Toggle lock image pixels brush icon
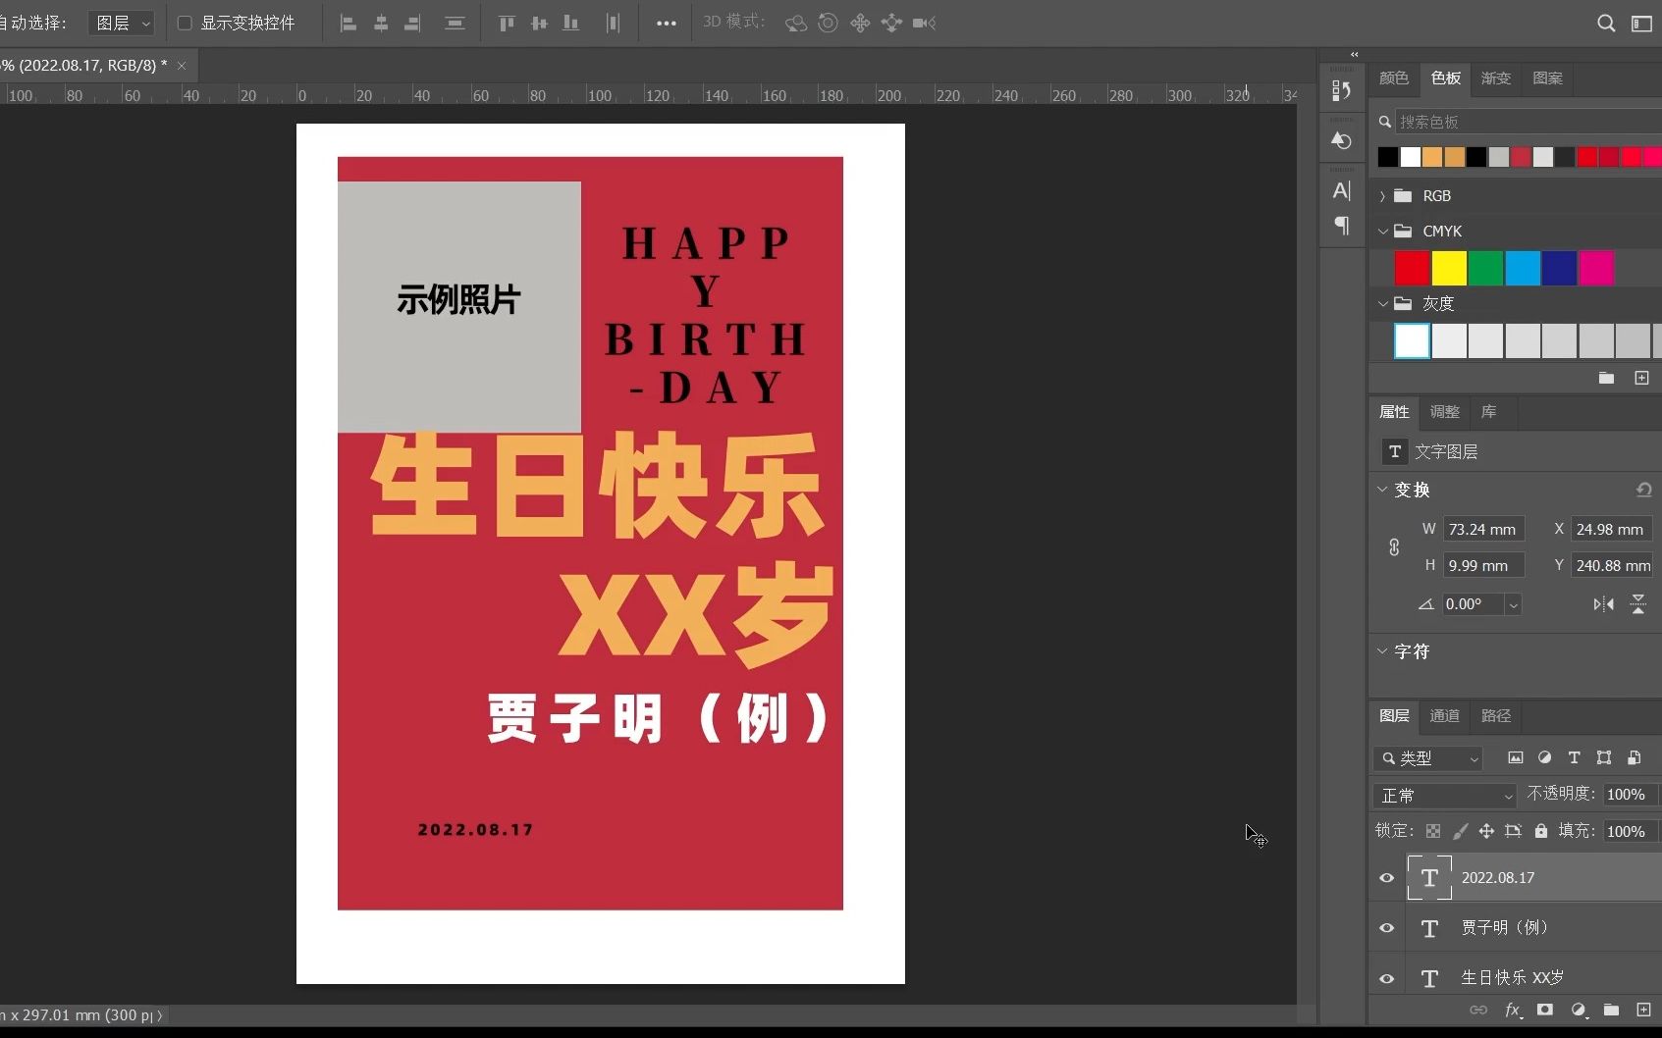This screenshot has width=1662, height=1038. [1460, 831]
